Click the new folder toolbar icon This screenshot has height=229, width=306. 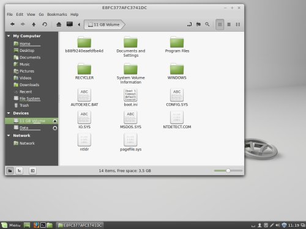point(198,24)
